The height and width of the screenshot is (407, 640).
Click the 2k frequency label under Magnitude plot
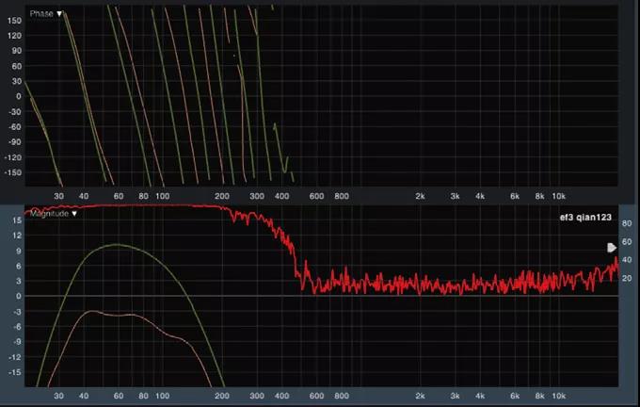tap(421, 398)
